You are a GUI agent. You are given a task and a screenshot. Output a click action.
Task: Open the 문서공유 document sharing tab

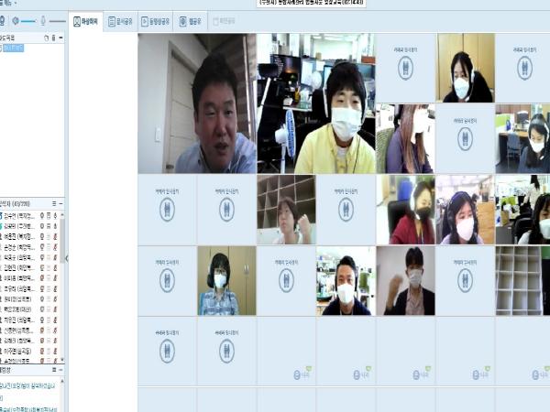(x=120, y=21)
